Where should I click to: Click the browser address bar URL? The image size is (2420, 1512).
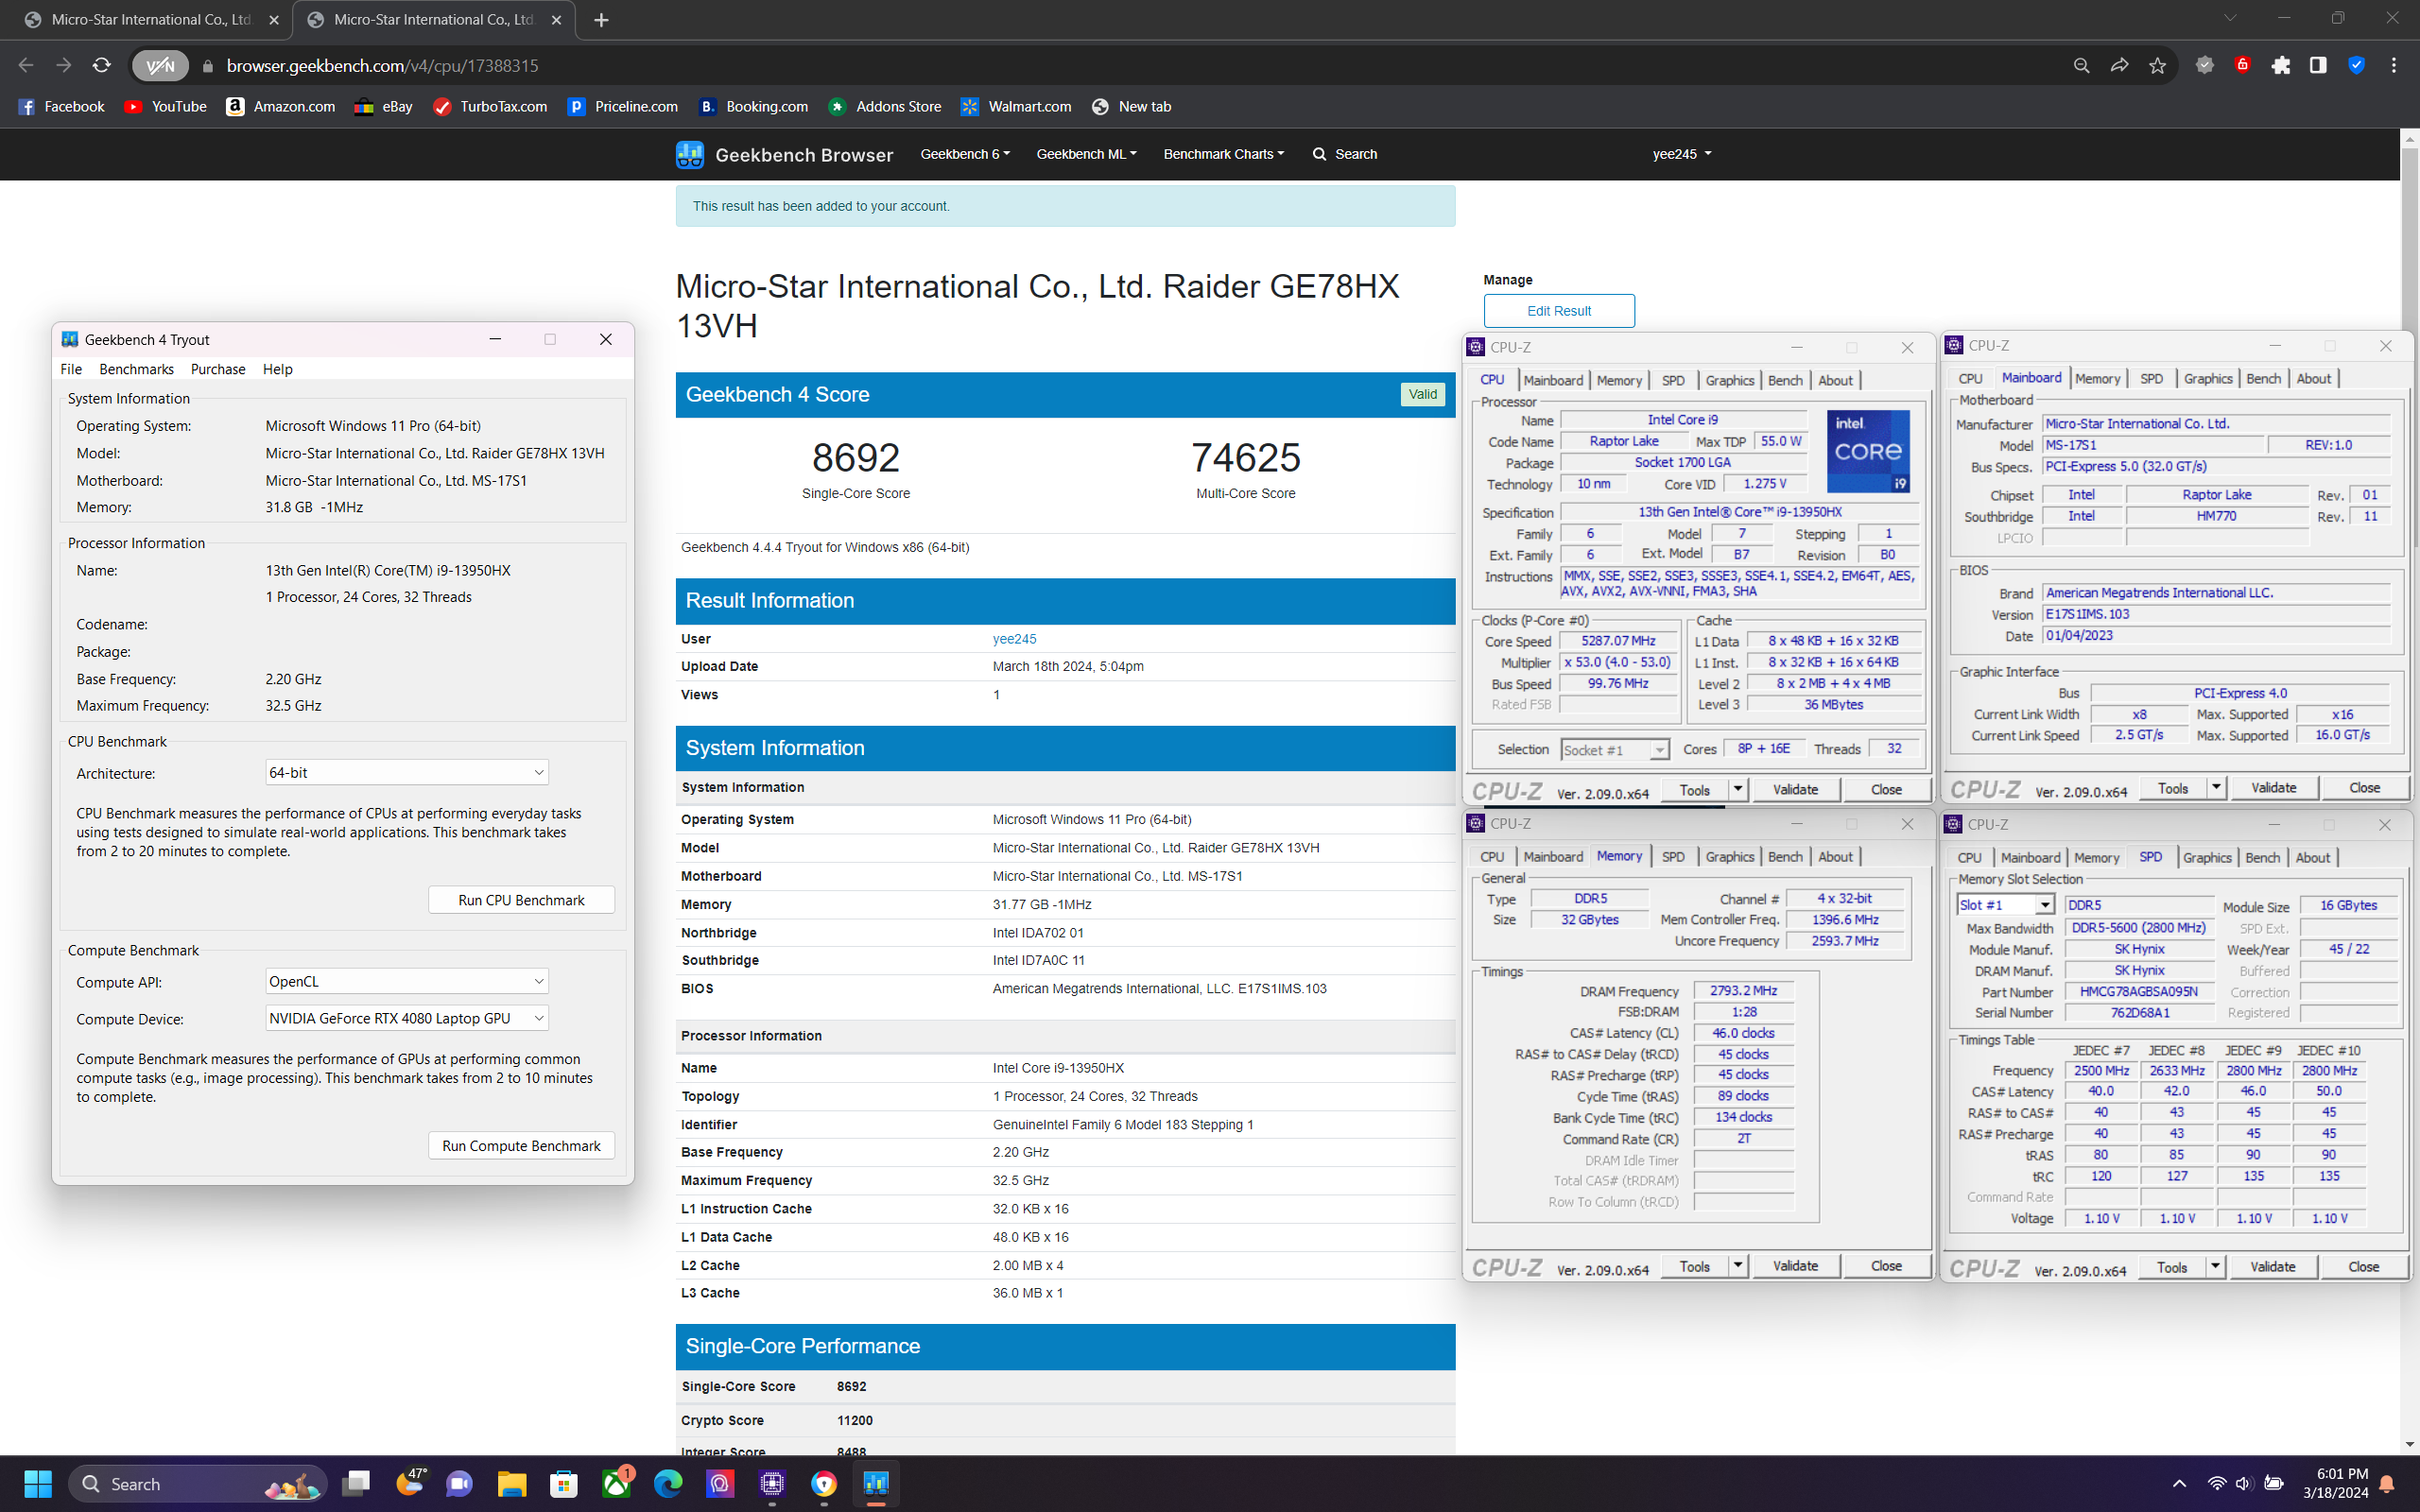[x=382, y=65]
